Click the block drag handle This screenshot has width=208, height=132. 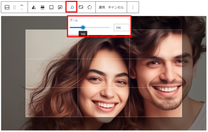[x=14, y=7]
